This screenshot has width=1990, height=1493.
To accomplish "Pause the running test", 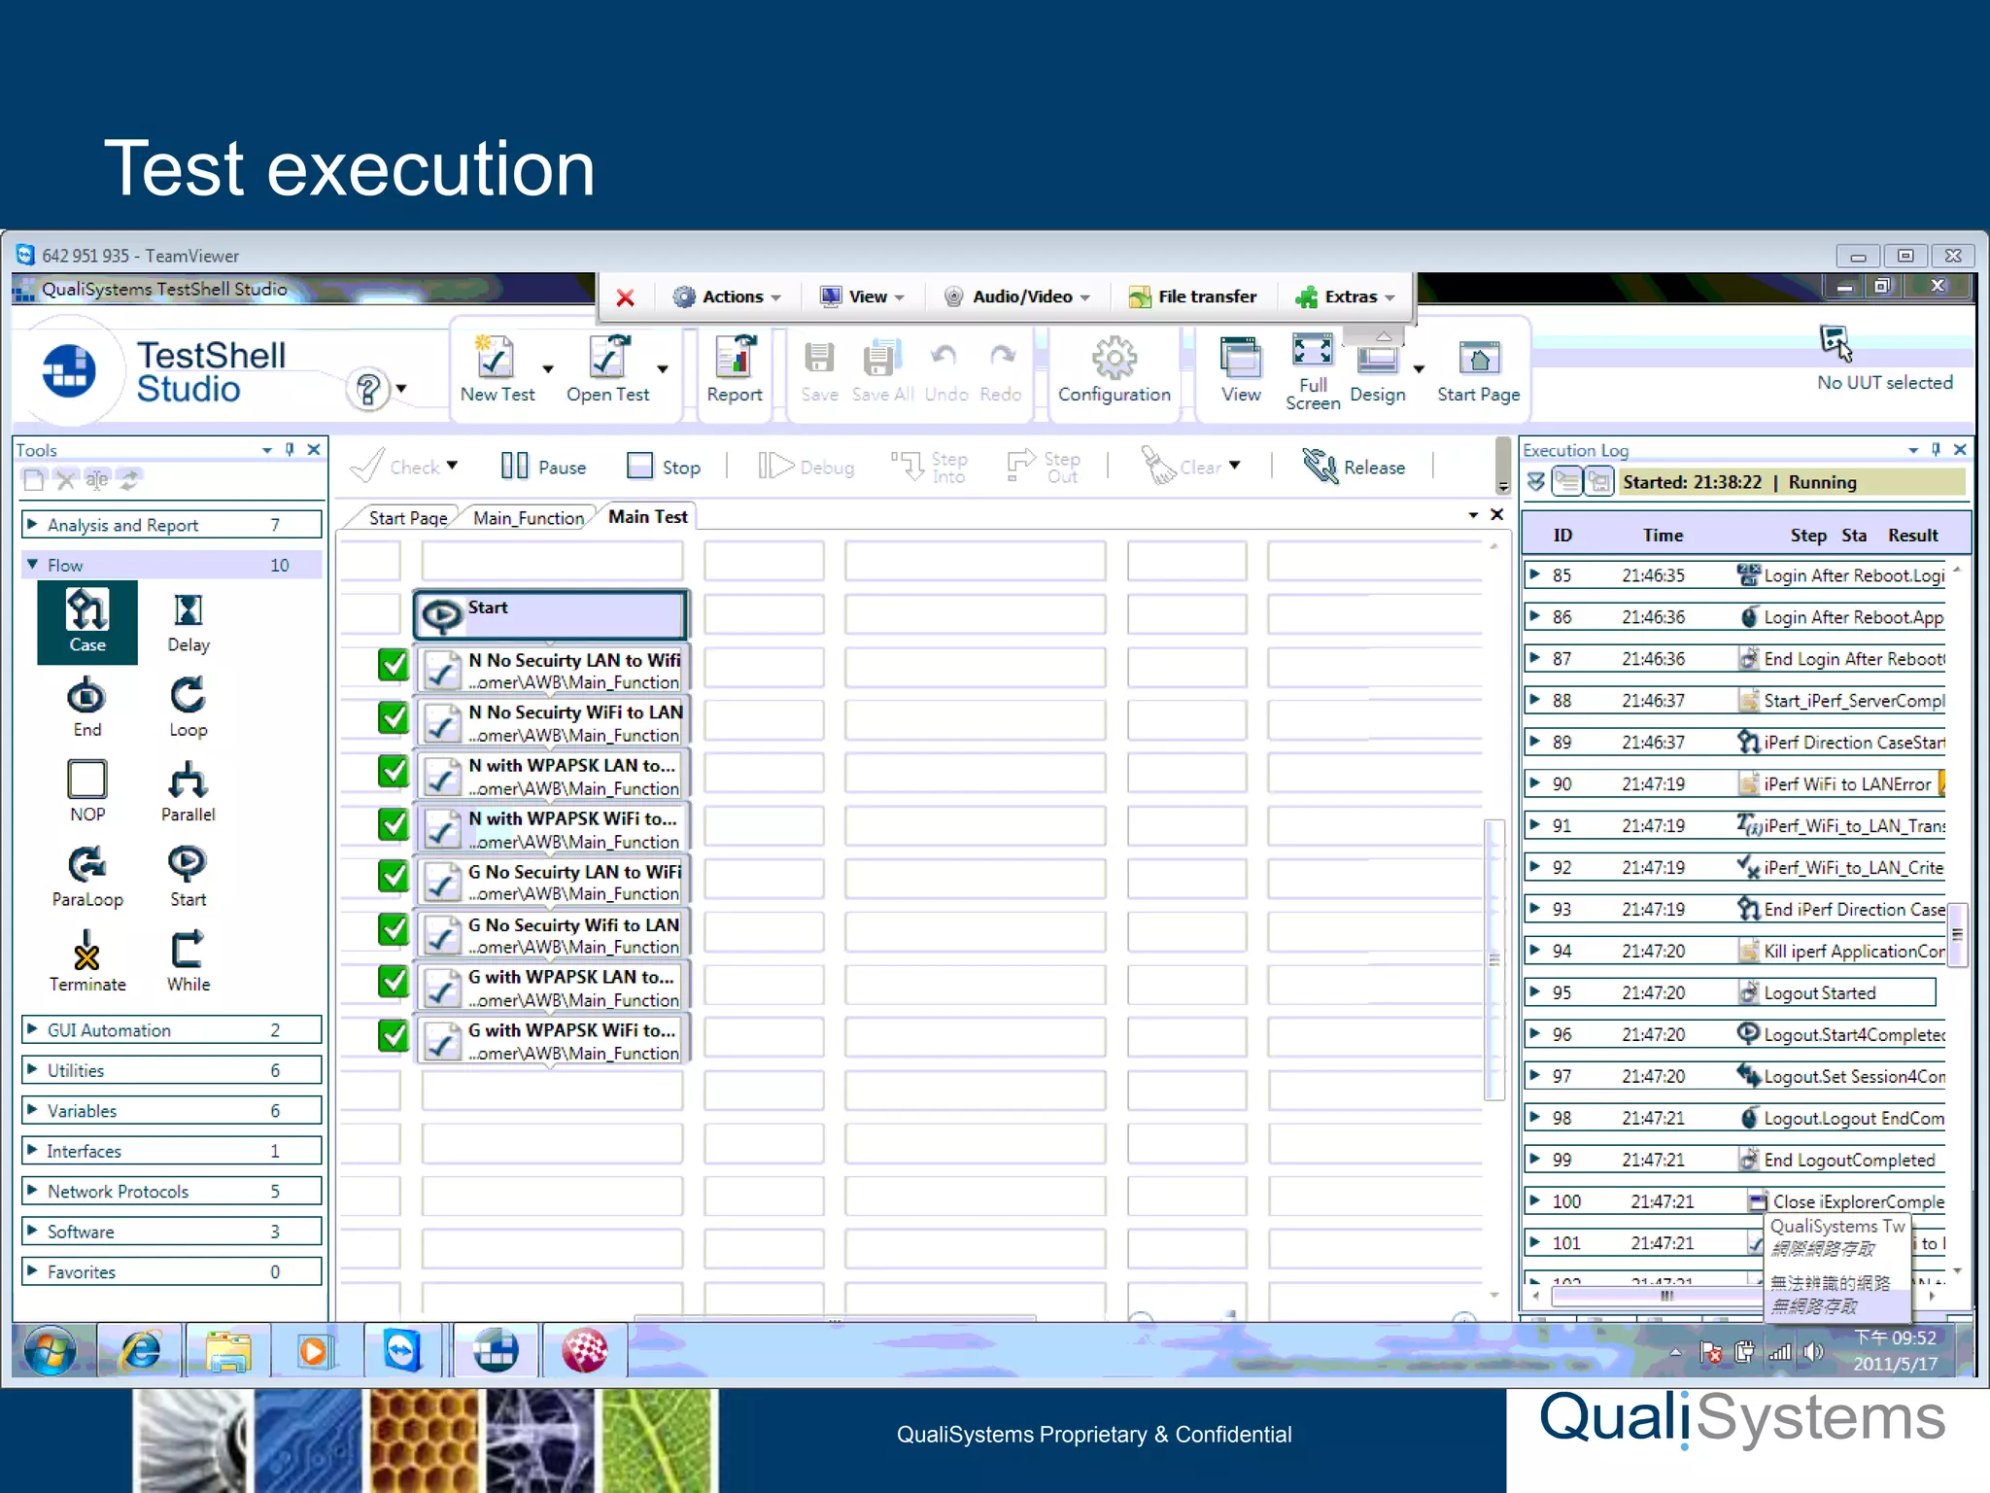I will click(x=543, y=467).
